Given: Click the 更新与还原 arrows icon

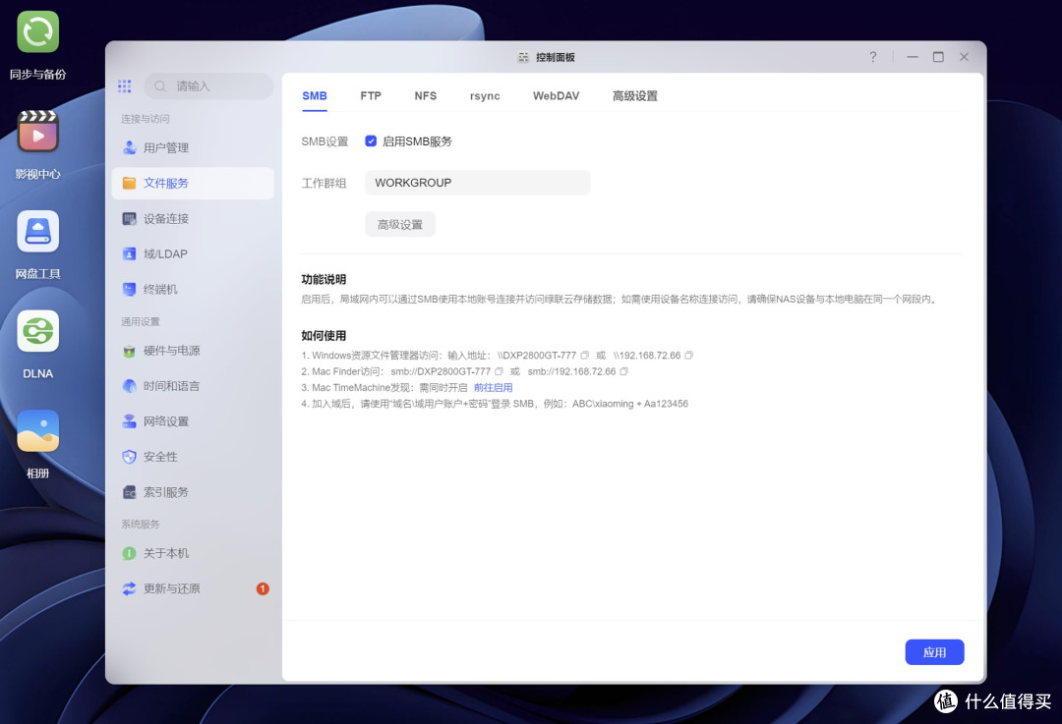Looking at the screenshot, I should coord(130,588).
